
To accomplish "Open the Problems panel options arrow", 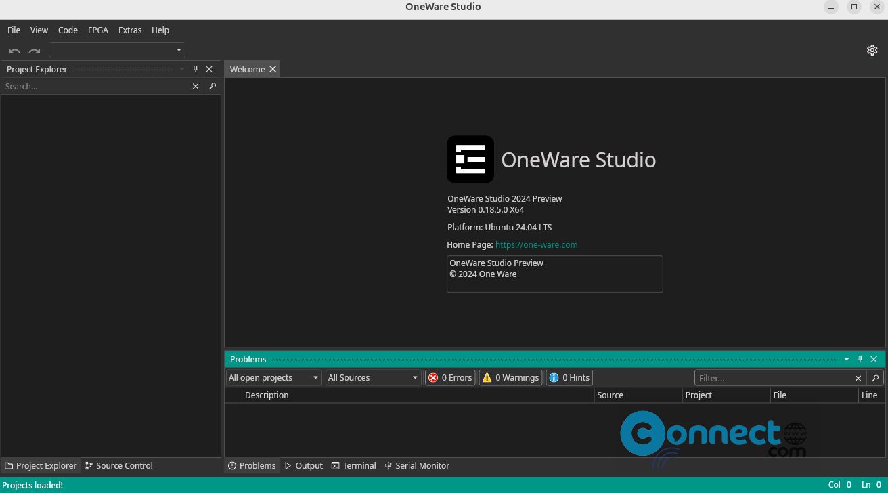I will (x=846, y=359).
